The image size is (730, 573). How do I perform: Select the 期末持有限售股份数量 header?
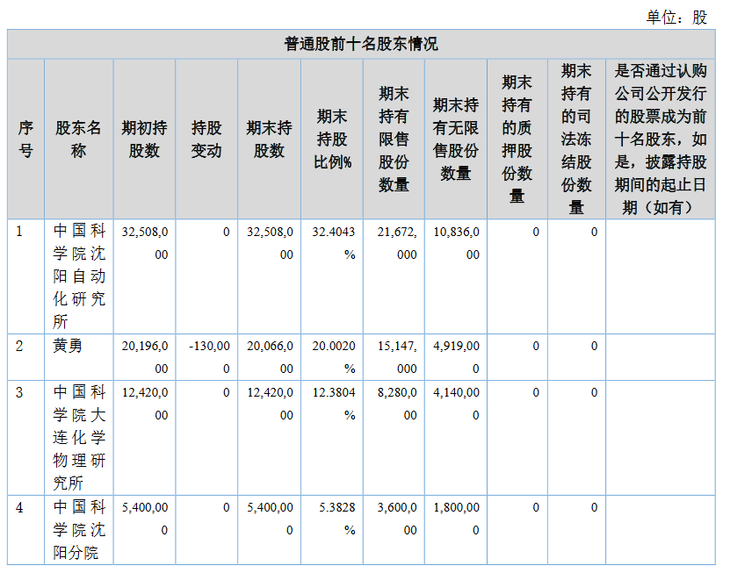(x=394, y=139)
